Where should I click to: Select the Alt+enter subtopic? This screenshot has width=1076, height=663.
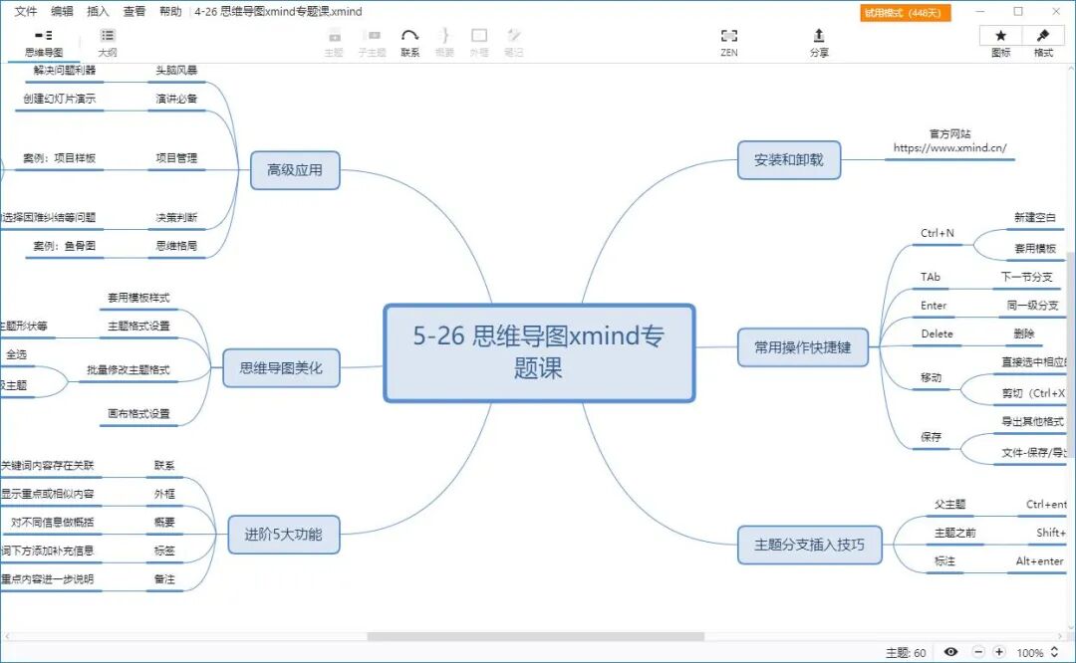click(1039, 560)
